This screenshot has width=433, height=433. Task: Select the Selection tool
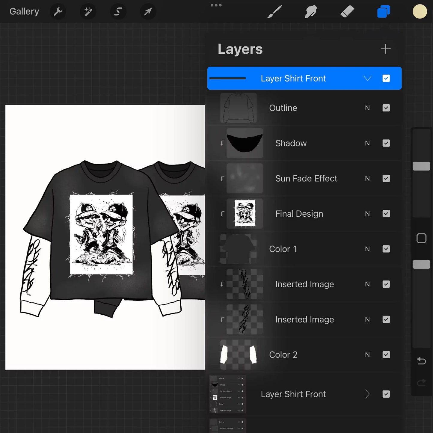click(118, 11)
